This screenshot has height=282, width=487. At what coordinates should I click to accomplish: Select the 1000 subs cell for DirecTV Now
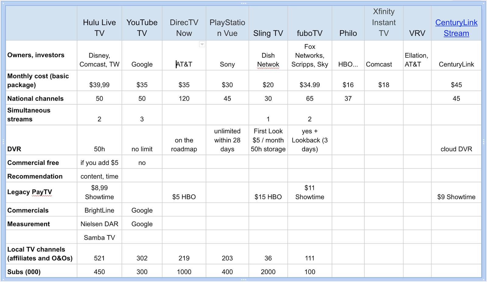184,271
